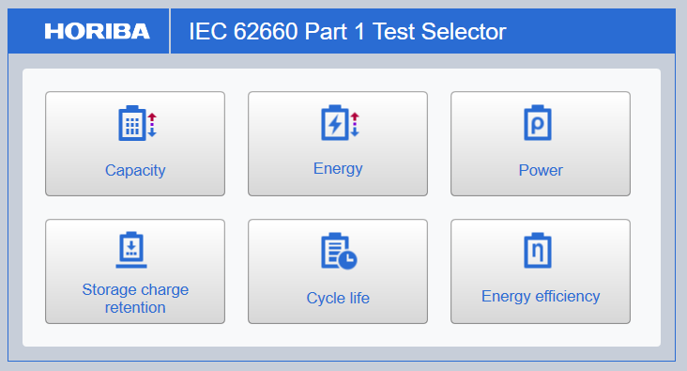687x371 pixels.
Task: Click the Power battery icon with P
Action: 538,123
